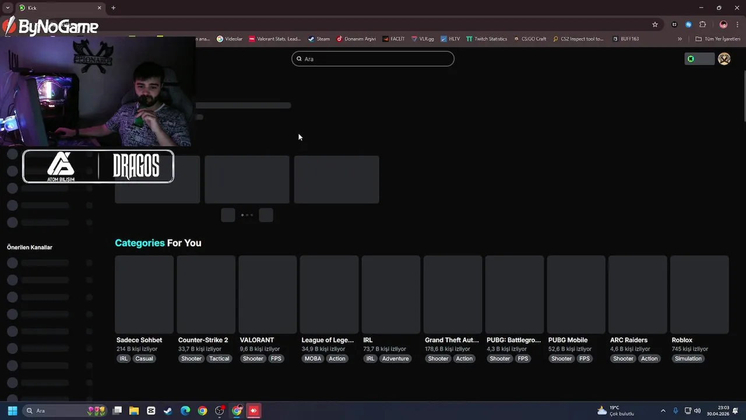Close the Kick browser tab
Image resolution: width=746 pixels, height=420 pixels.
click(x=99, y=8)
